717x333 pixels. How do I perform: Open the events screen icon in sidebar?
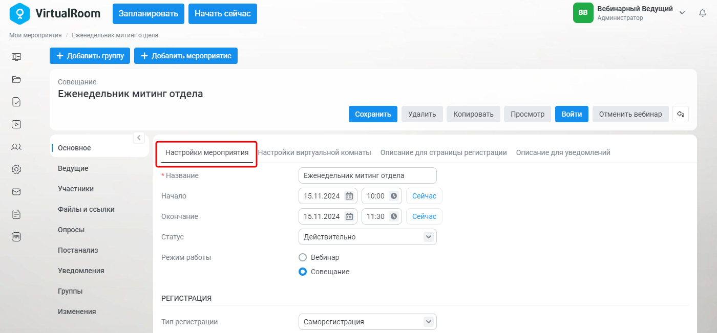pos(16,57)
